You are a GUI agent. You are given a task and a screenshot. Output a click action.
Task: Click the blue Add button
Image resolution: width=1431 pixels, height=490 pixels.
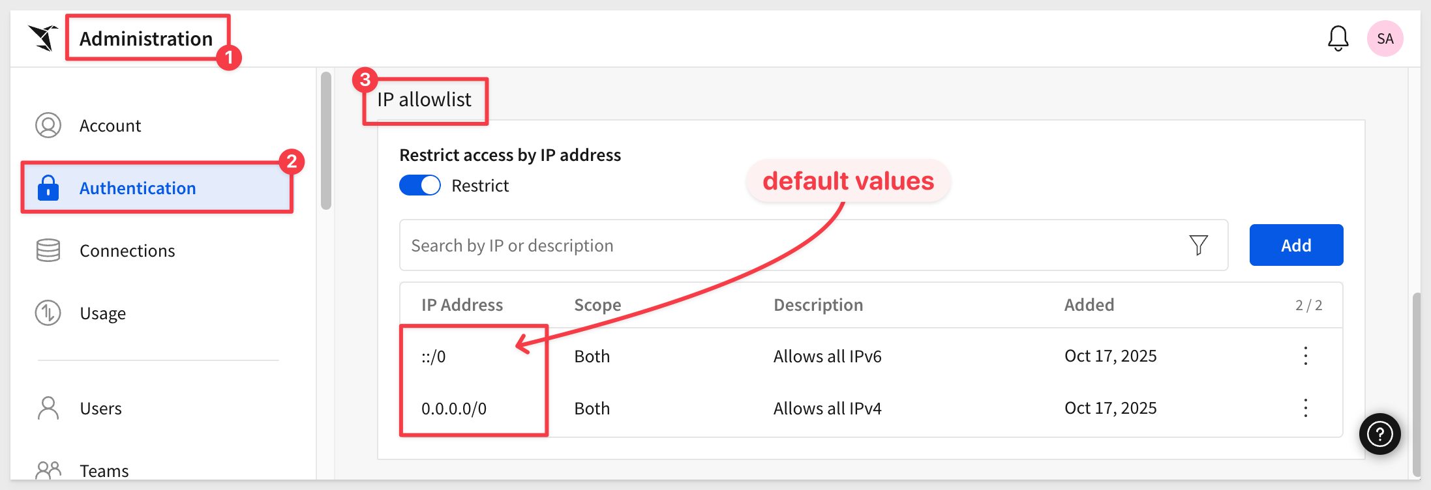[x=1296, y=245]
